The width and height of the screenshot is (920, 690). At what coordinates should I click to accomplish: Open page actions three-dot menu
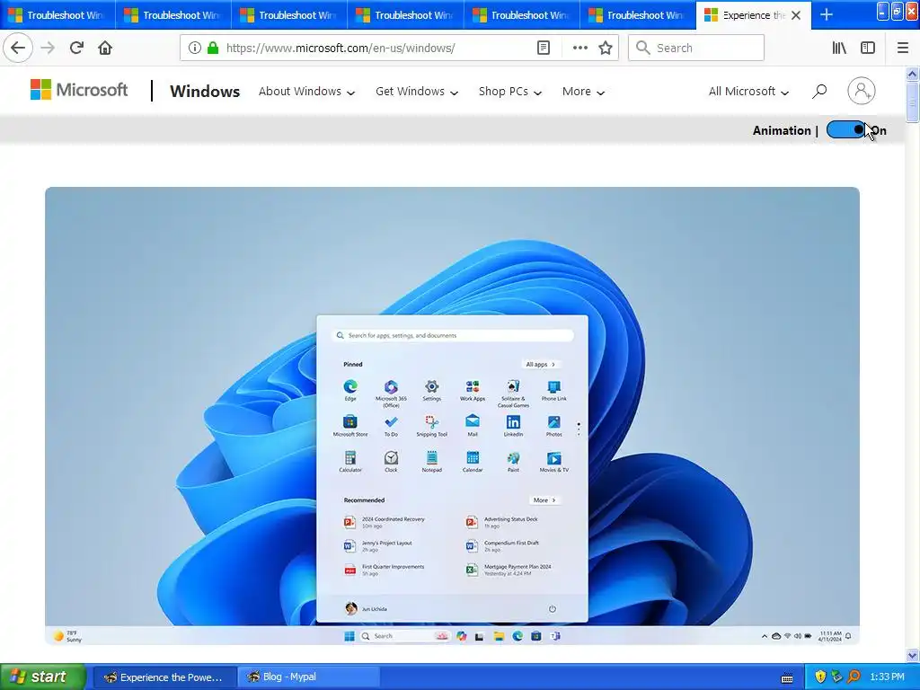point(579,49)
